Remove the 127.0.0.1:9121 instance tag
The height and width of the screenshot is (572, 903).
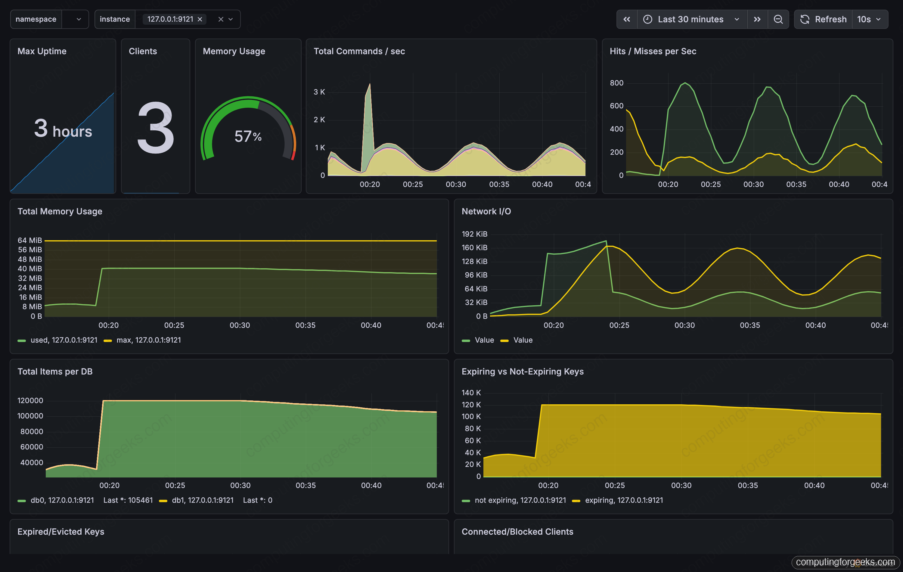[200, 19]
